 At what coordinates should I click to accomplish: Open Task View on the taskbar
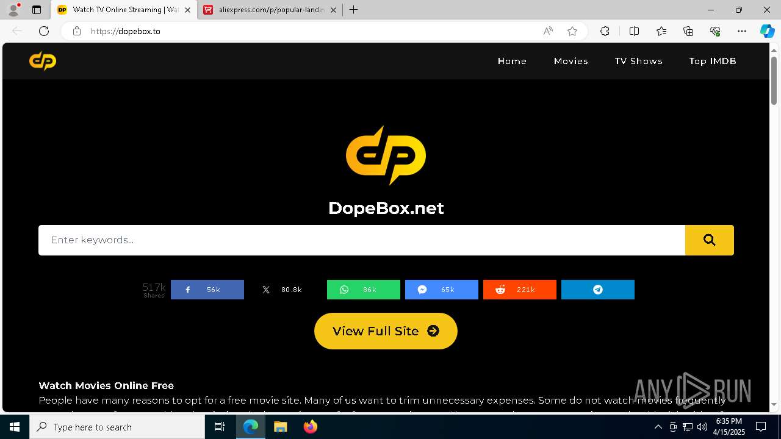click(220, 427)
